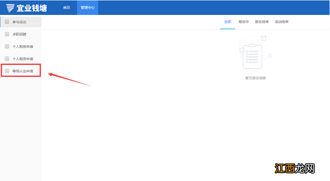Open 求职招聘 from the sidebar

19,34
